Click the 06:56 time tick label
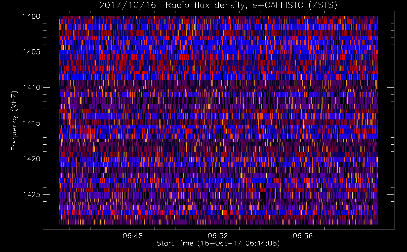This screenshot has height=252, width=407. pos(303,236)
